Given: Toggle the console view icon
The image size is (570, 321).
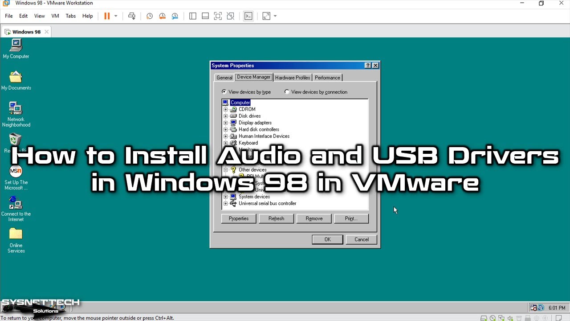Looking at the screenshot, I should 248,16.
